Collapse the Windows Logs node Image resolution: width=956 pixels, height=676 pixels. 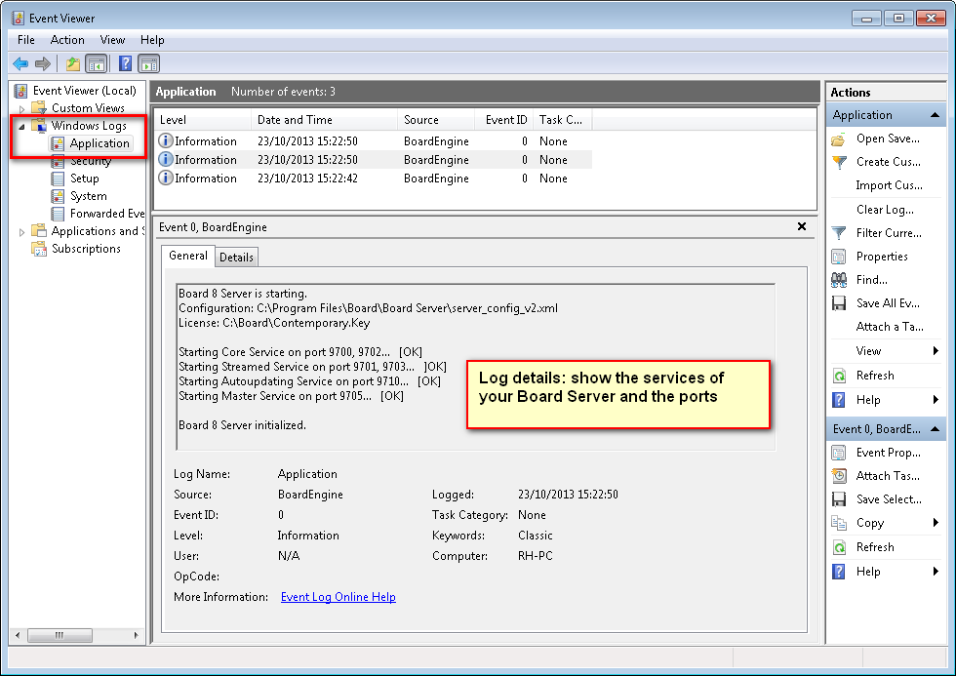[x=21, y=126]
